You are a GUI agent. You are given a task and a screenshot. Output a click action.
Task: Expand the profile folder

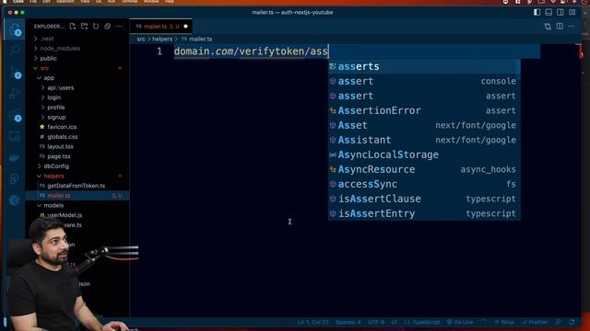(x=77, y=107)
